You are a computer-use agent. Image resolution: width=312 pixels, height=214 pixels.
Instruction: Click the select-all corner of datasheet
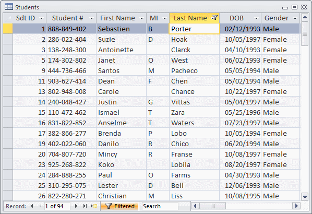[x=8, y=18]
